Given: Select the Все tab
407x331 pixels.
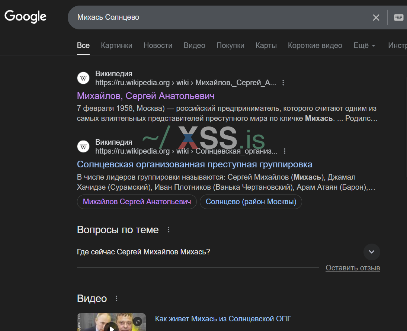Looking at the screenshot, I should [83, 45].
